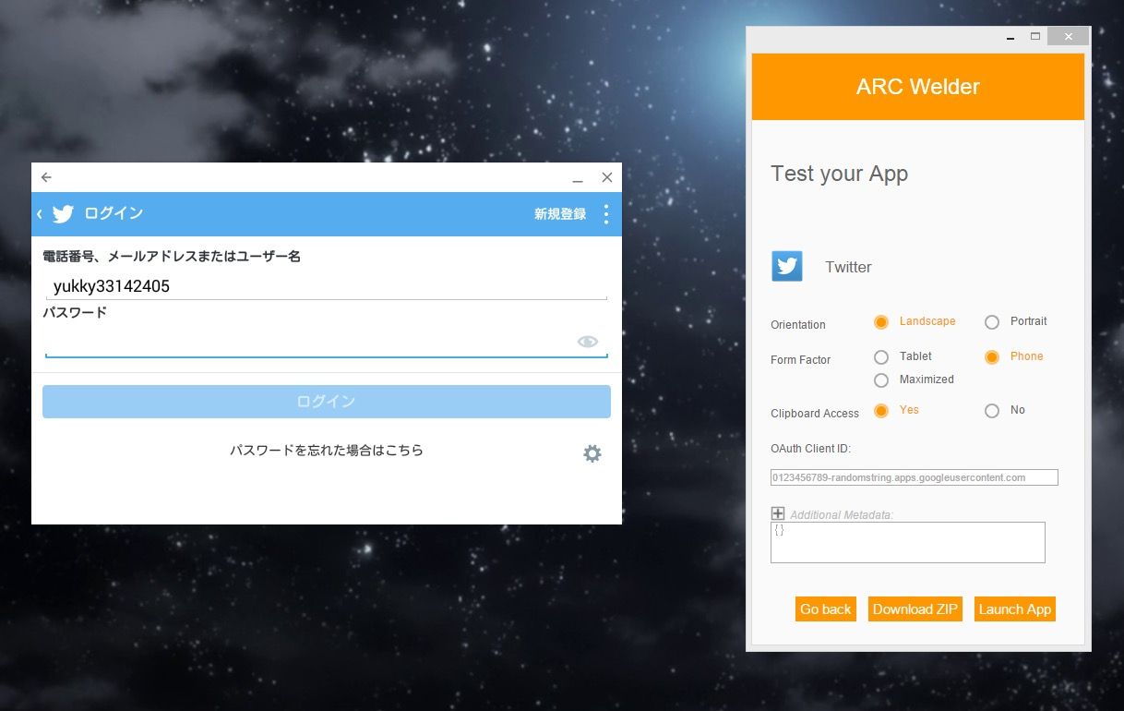Toggle password visibility with the eye icon

point(588,342)
